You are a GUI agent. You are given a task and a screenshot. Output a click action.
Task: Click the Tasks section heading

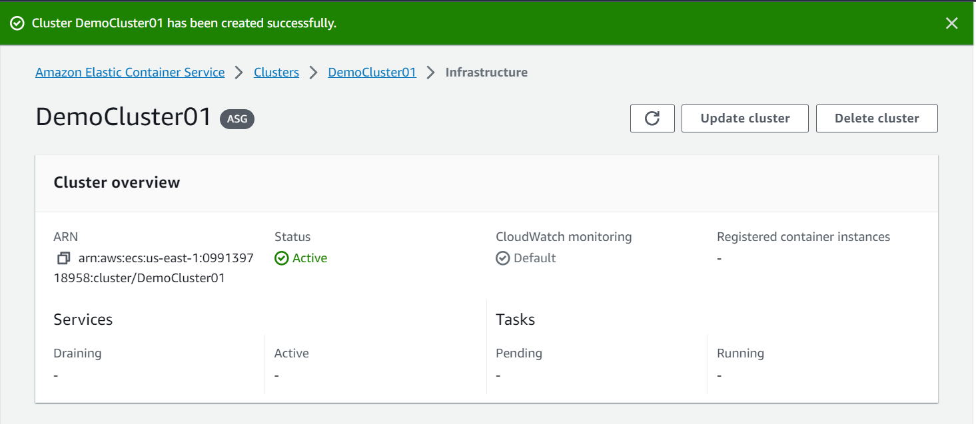point(516,319)
